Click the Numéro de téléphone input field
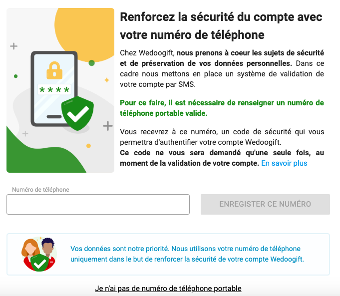 (98, 204)
